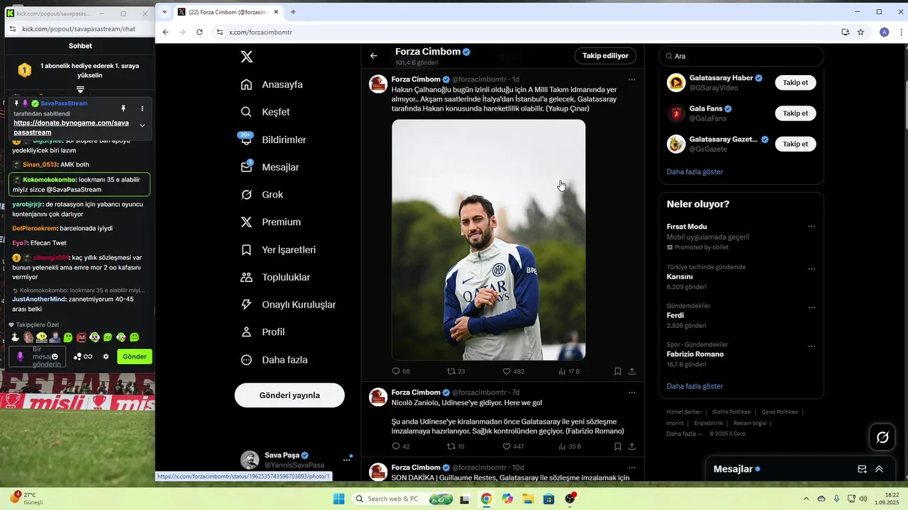908x510 pixels.
Task: Open Topluluklar communities
Action: click(275, 277)
